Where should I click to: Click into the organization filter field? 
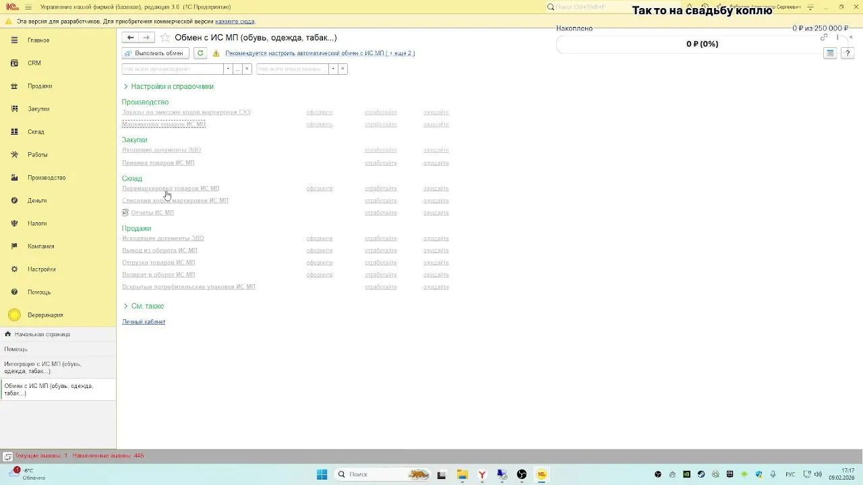[x=173, y=69]
